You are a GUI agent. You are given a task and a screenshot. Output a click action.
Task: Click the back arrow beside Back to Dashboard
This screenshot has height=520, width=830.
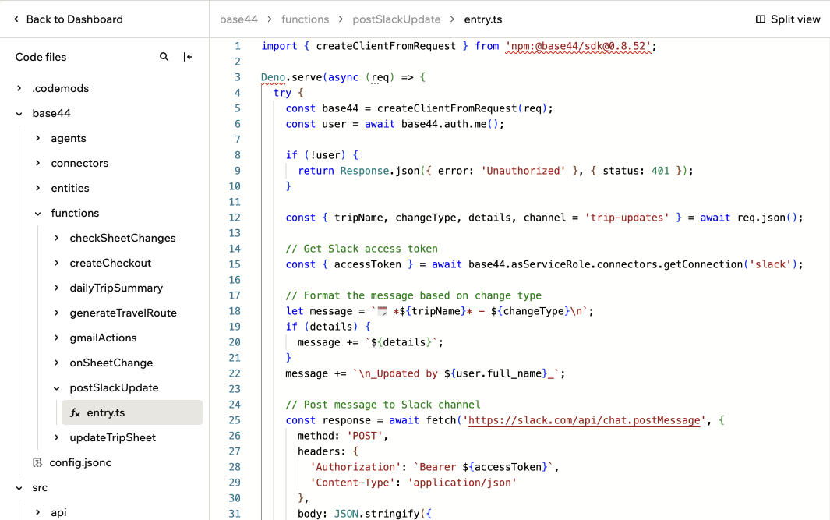point(16,19)
